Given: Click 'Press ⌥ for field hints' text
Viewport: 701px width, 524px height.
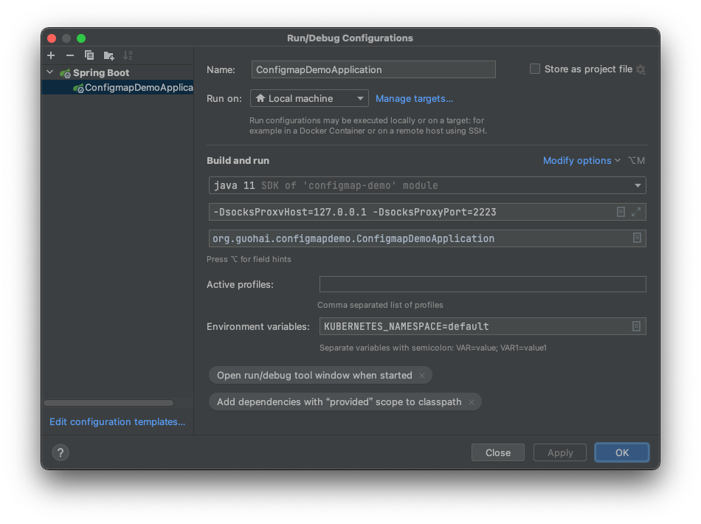Looking at the screenshot, I should pos(249,259).
